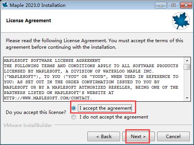Click the VMware InstallBuilder label
194x145 pixels.
pyautogui.click(x=28, y=125)
